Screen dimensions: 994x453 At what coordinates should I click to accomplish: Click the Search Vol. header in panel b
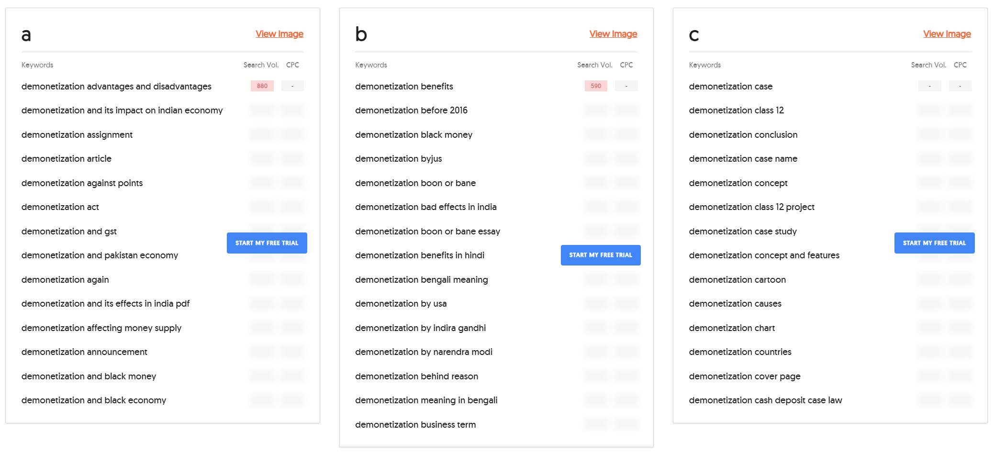coord(594,65)
